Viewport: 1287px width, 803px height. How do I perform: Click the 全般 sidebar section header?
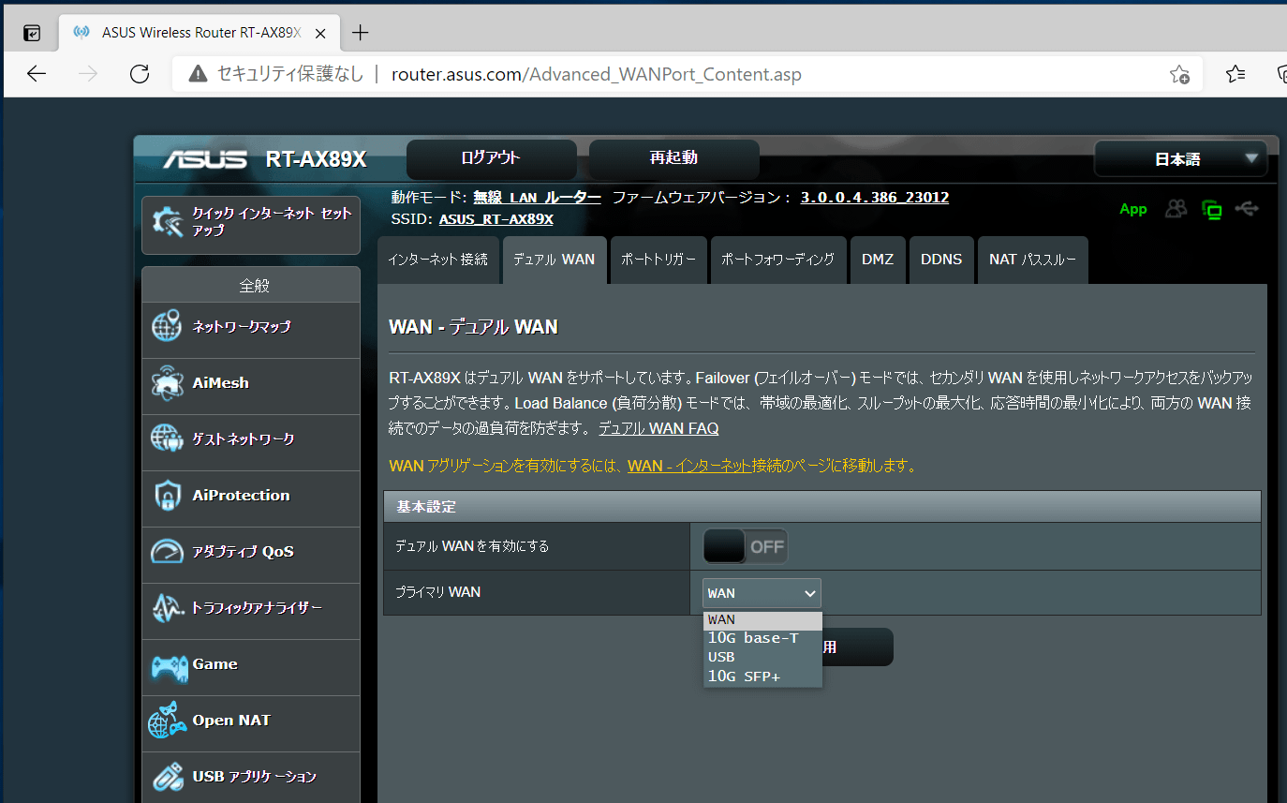(x=251, y=286)
